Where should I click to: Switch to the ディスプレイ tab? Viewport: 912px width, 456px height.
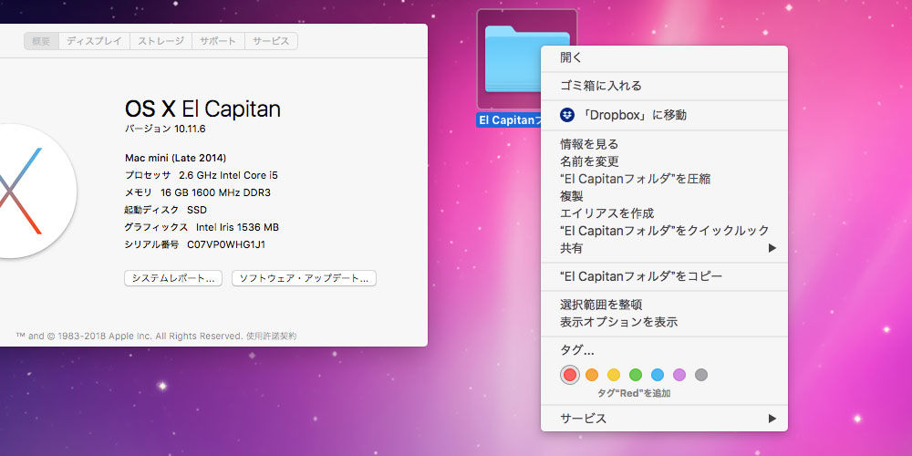coord(94,41)
